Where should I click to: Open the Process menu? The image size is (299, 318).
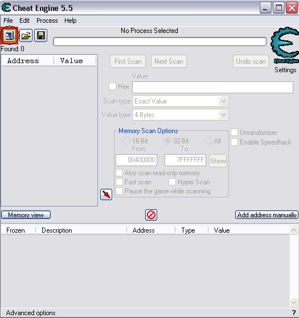47,20
